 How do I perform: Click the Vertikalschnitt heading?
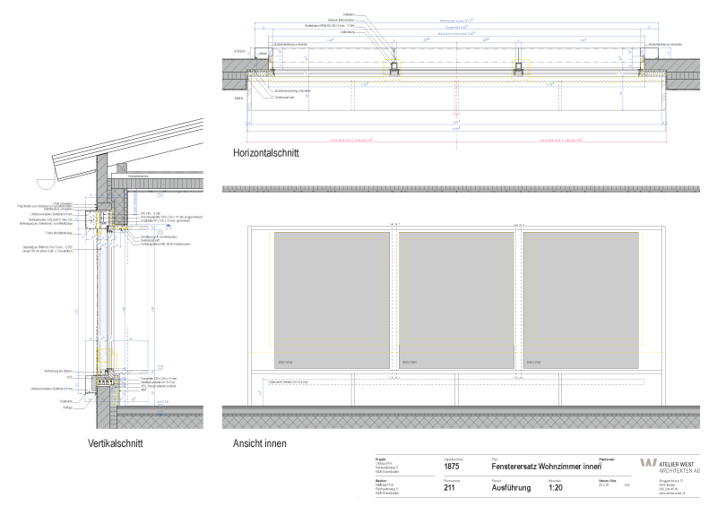tap(116, 443)
